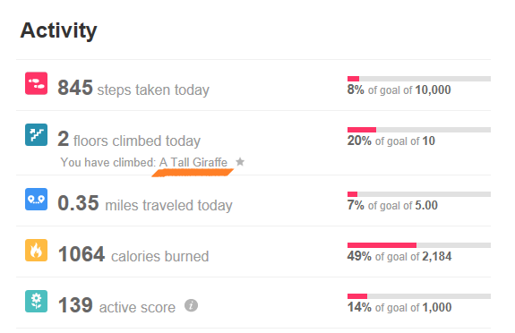Click the floors goal progress bar
The image size is (515, 333).
tap(419, 130)
